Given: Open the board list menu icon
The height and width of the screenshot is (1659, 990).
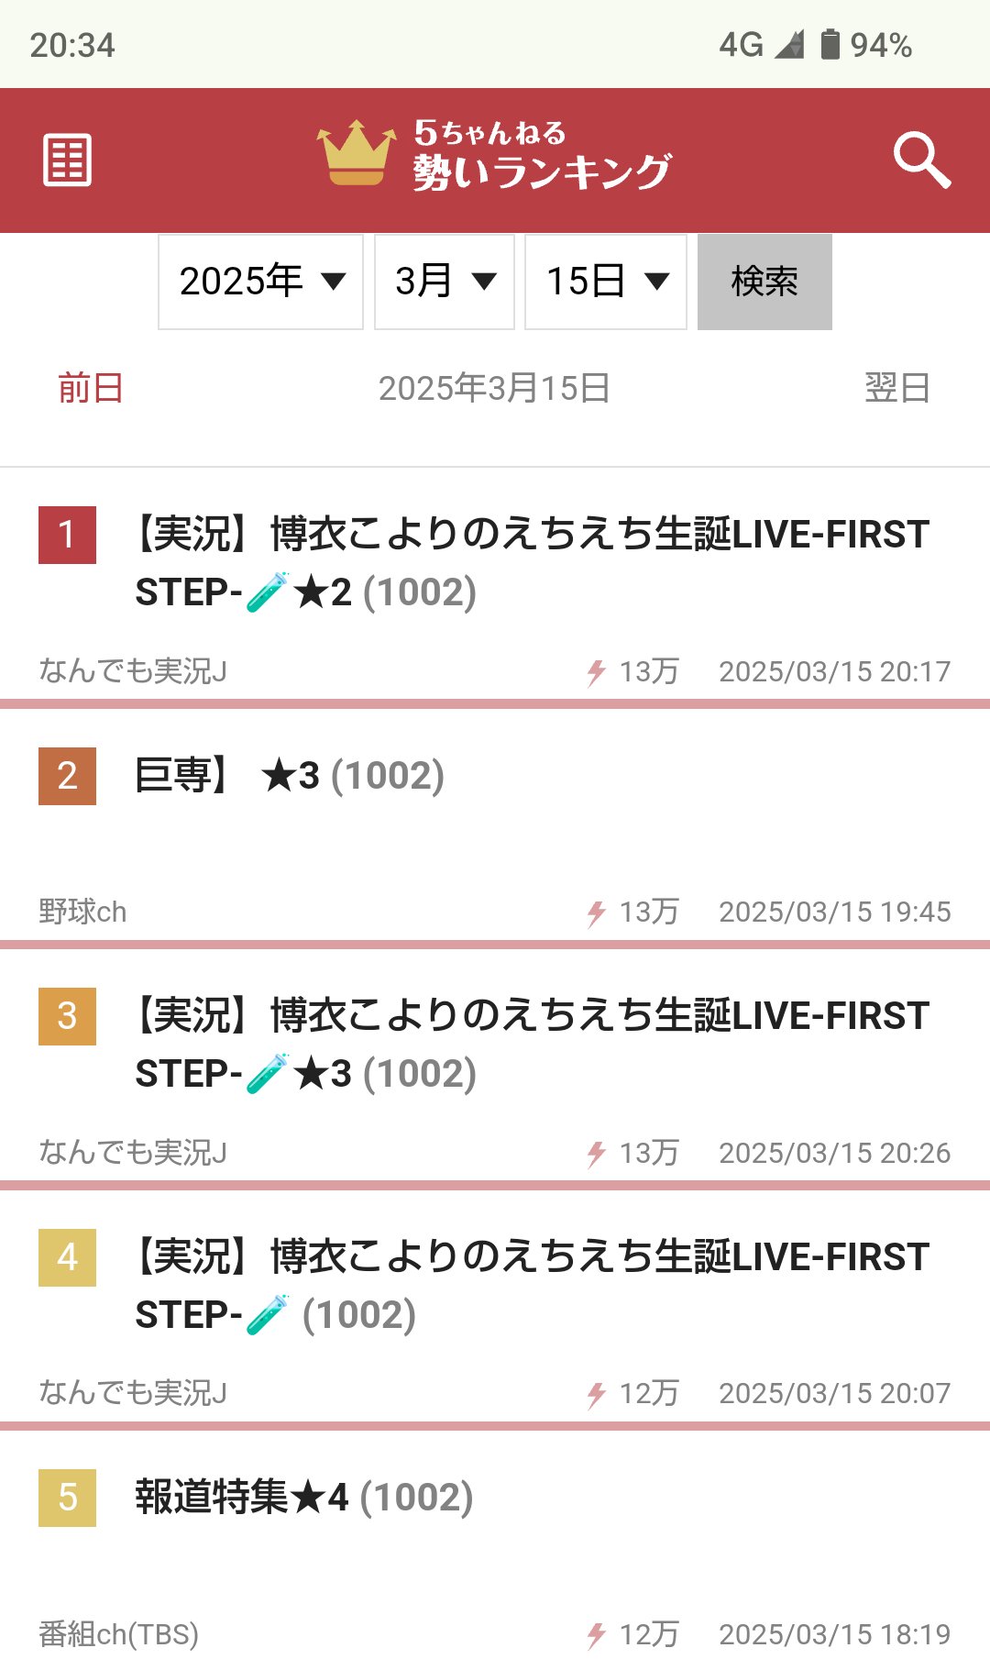Looking at the screenshot, I should click(68, 160).
